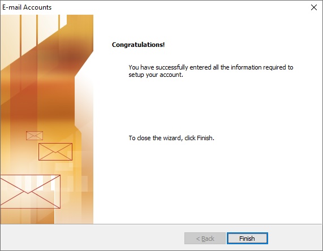The width and height of the screenshot is (323, 251).
Task: Click the 'To close the wizard' instruction text
Action: (171, 138)
